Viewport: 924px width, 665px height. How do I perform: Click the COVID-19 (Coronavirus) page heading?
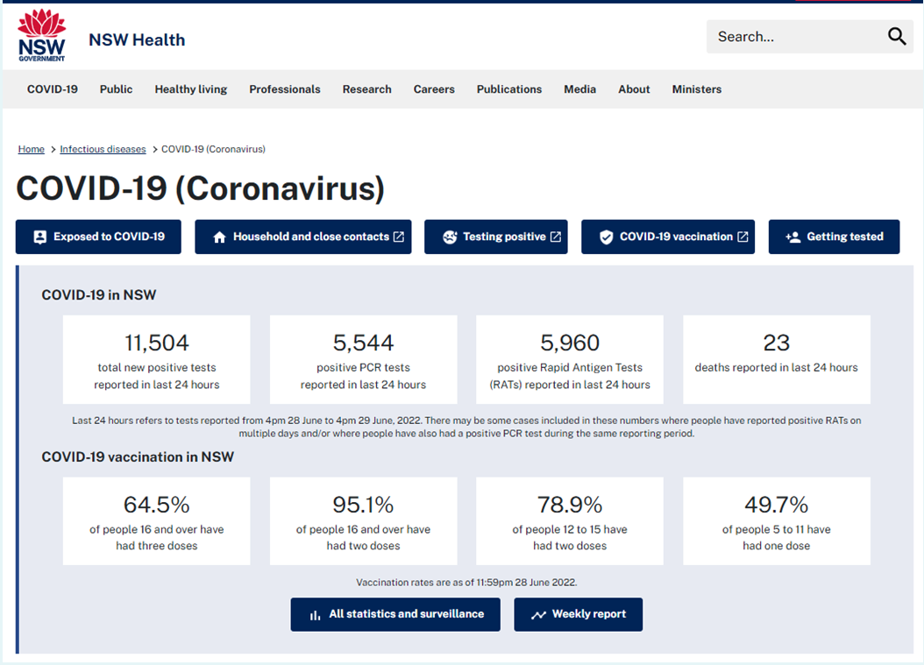(x=201, y=188)
